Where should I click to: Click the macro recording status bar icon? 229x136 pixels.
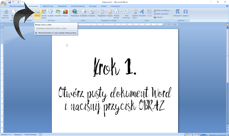[40, 135]
